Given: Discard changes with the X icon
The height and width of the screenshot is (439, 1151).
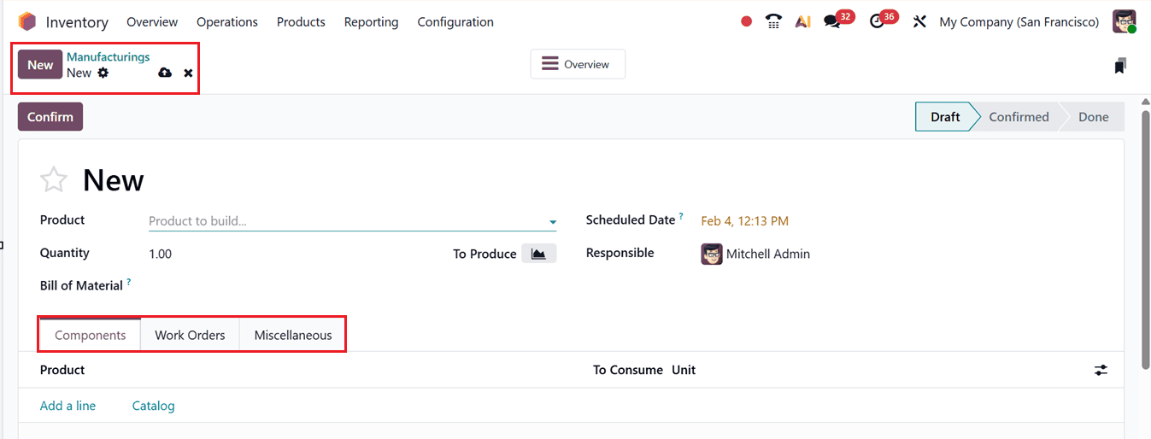Looking at the screenshot, I should point(188,73).
